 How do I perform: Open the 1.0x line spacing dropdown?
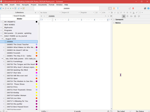tap(105, 12)
